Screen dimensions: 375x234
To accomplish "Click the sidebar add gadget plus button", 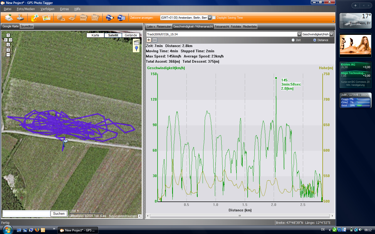I will point(355,5).
